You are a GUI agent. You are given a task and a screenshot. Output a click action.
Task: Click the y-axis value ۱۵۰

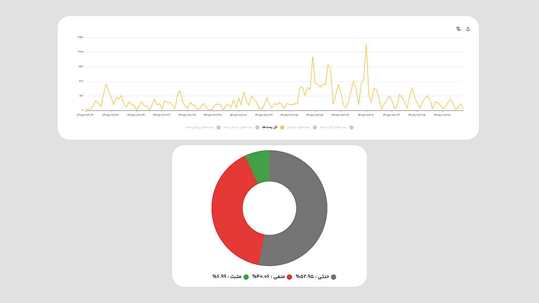(x=81, y=66)
